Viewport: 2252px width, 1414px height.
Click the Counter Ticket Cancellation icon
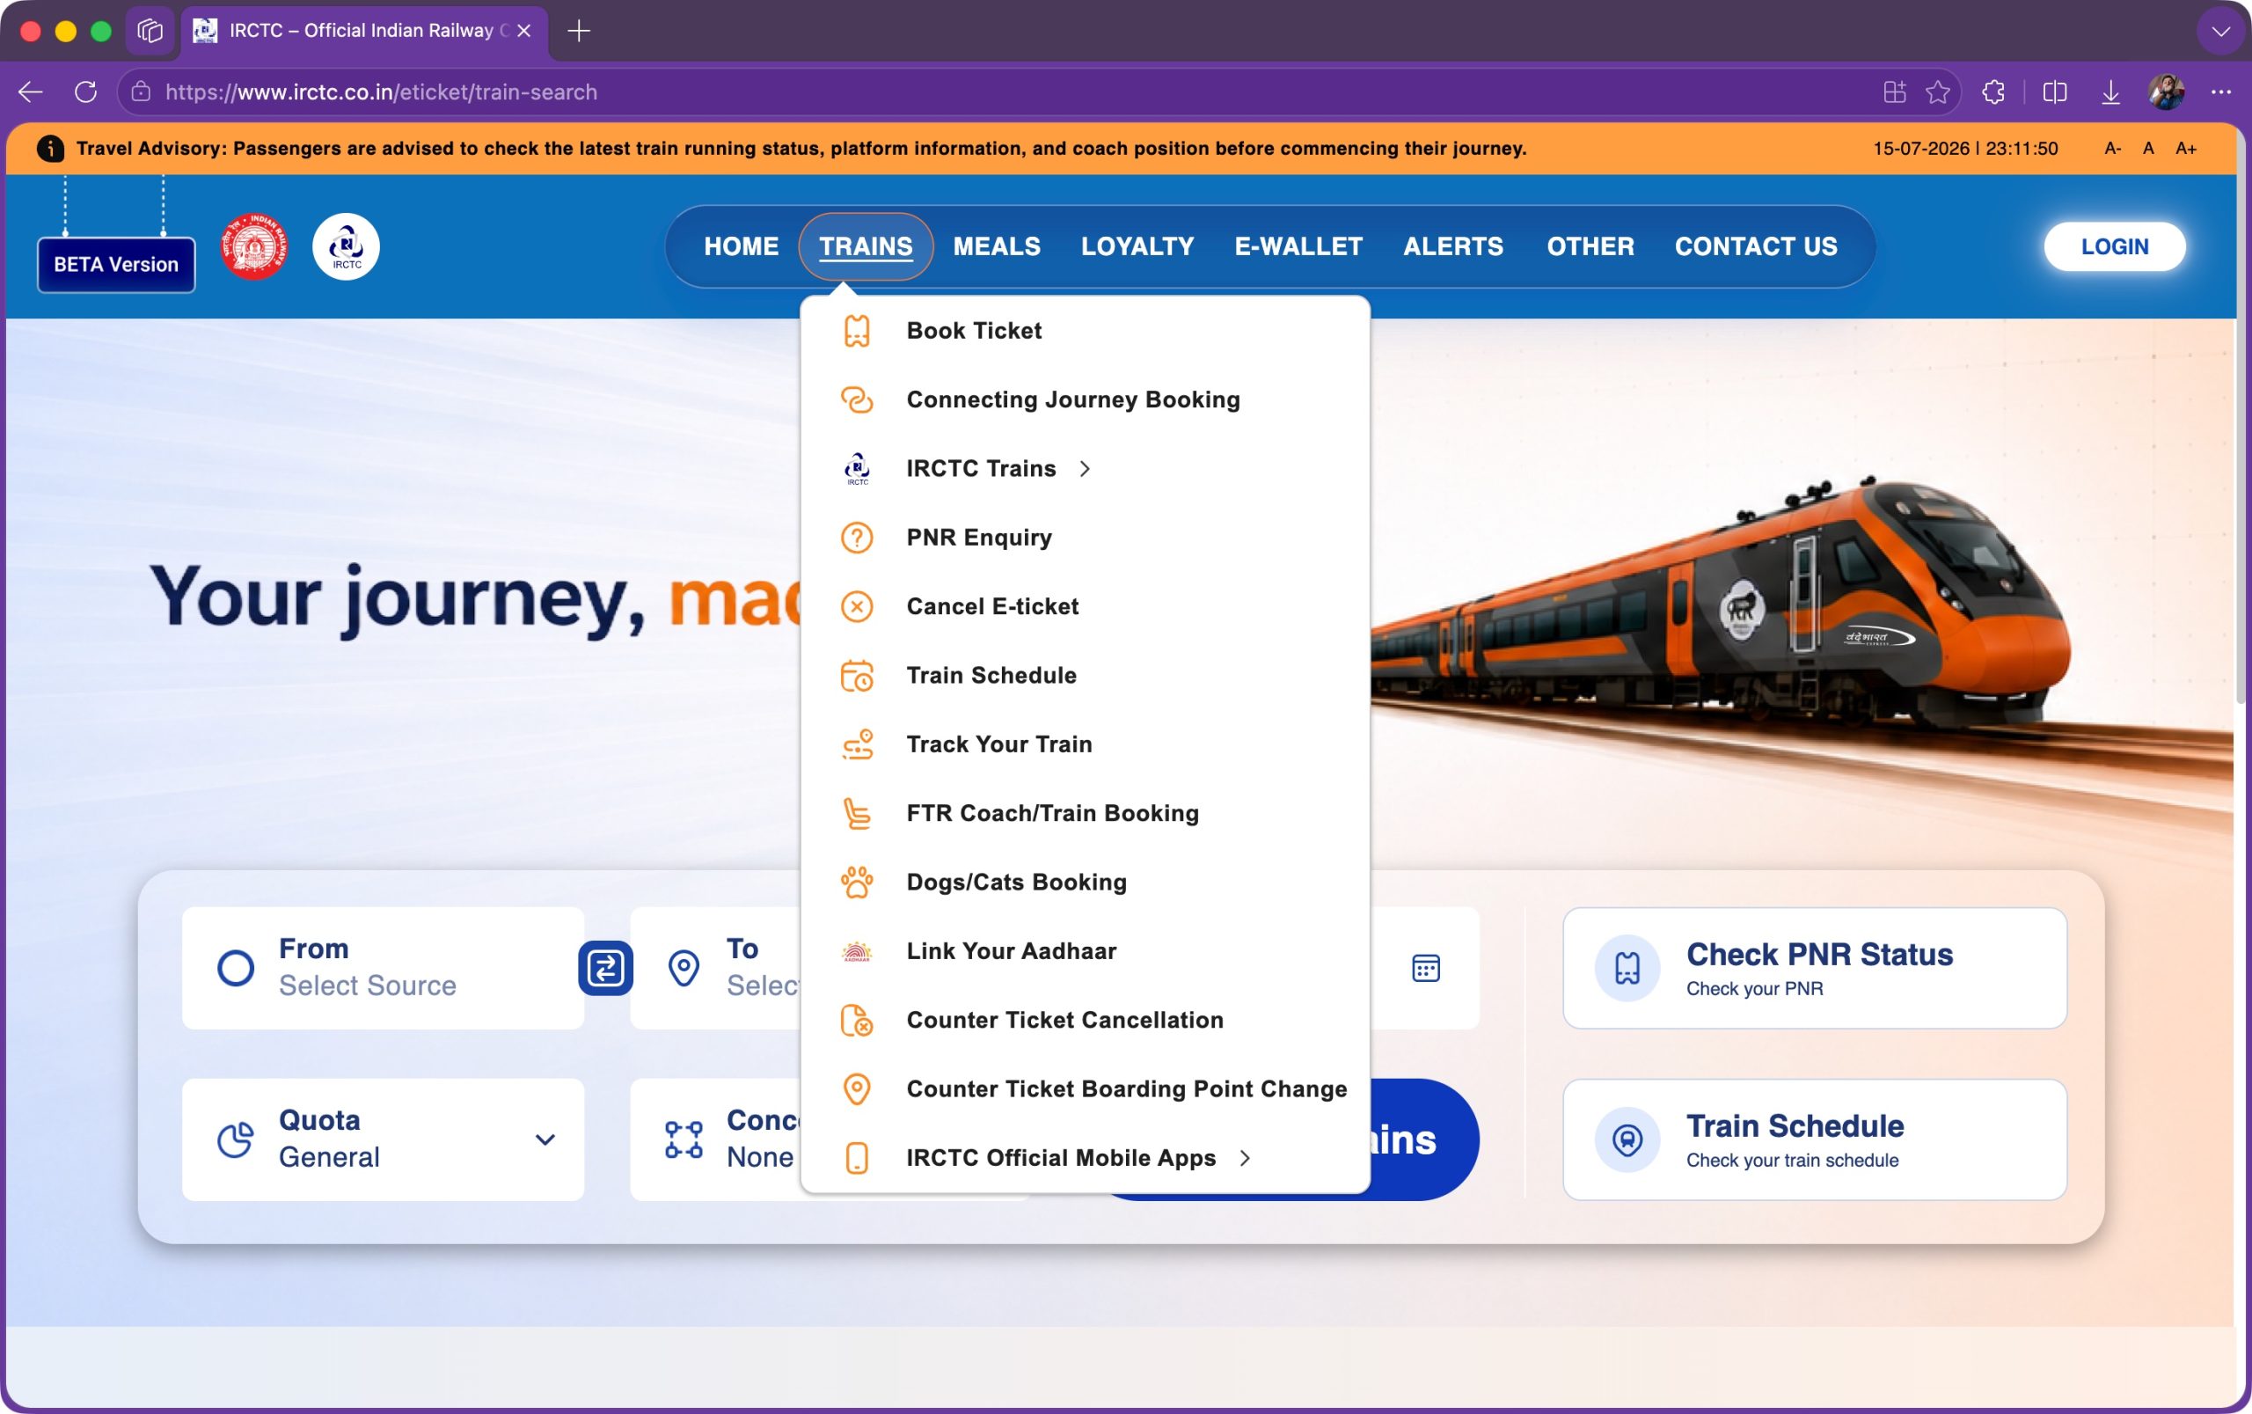[x=856, y=1021]
